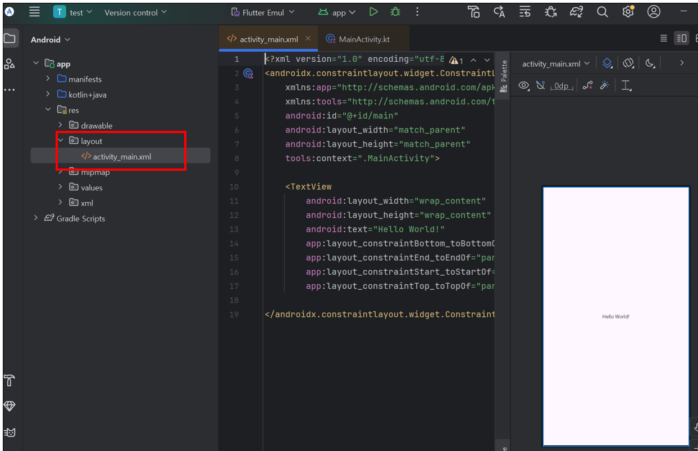The image size is (698, 451).
Task: Set default margins 0dp button
Action: tap(562, 86)
